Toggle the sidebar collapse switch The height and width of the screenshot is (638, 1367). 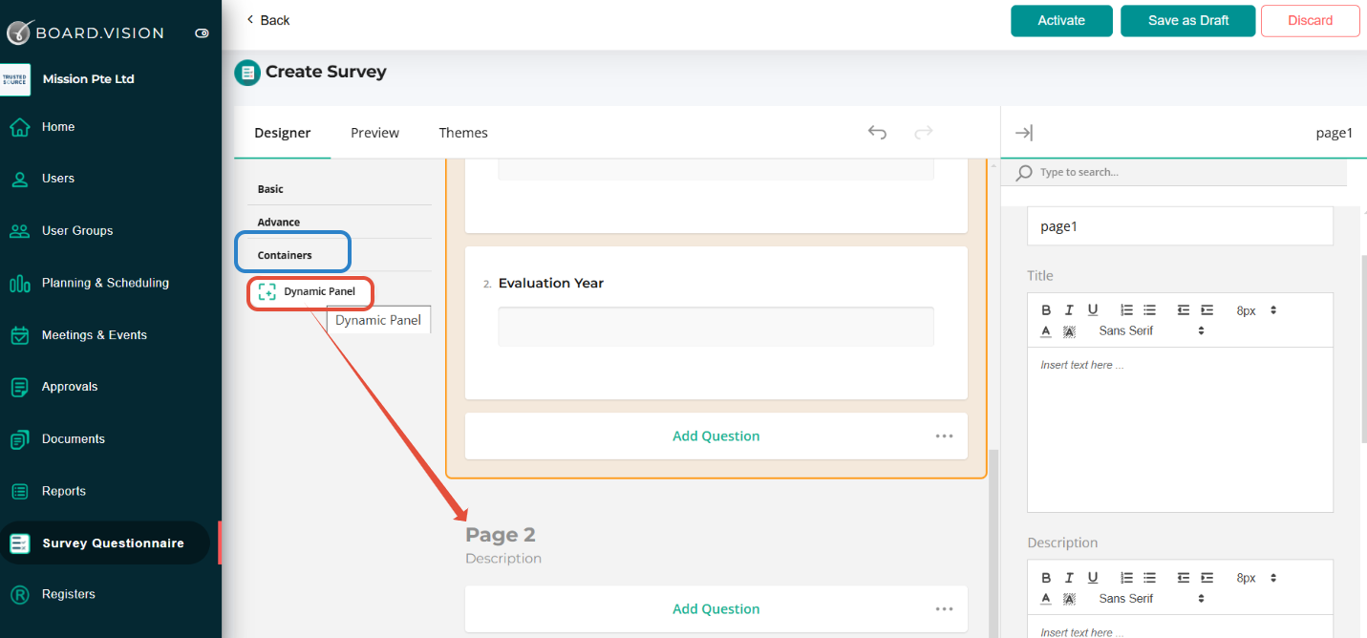click(202, 32)
